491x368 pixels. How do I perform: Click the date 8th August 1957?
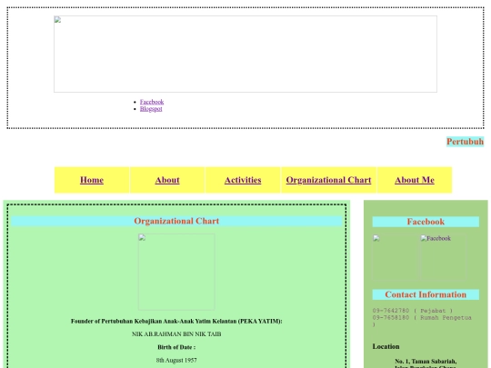[x=176, y=360]
